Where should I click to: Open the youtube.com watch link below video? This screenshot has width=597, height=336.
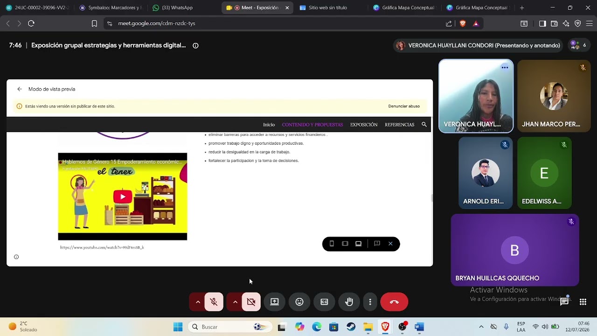tap(102, 247)
